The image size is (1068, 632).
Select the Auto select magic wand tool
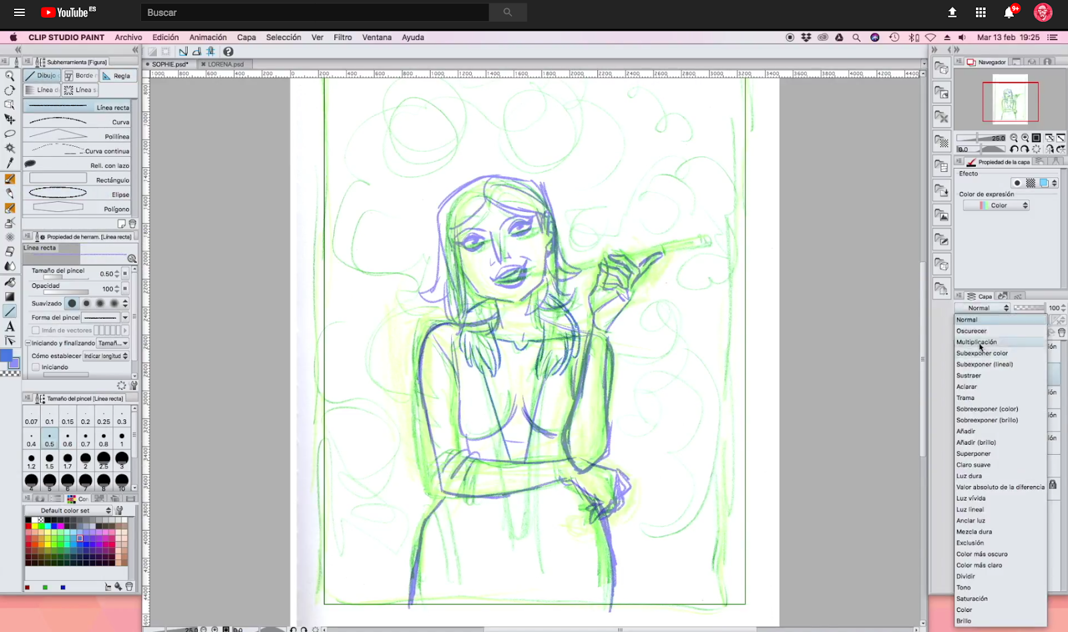click(x=9, y=149)
